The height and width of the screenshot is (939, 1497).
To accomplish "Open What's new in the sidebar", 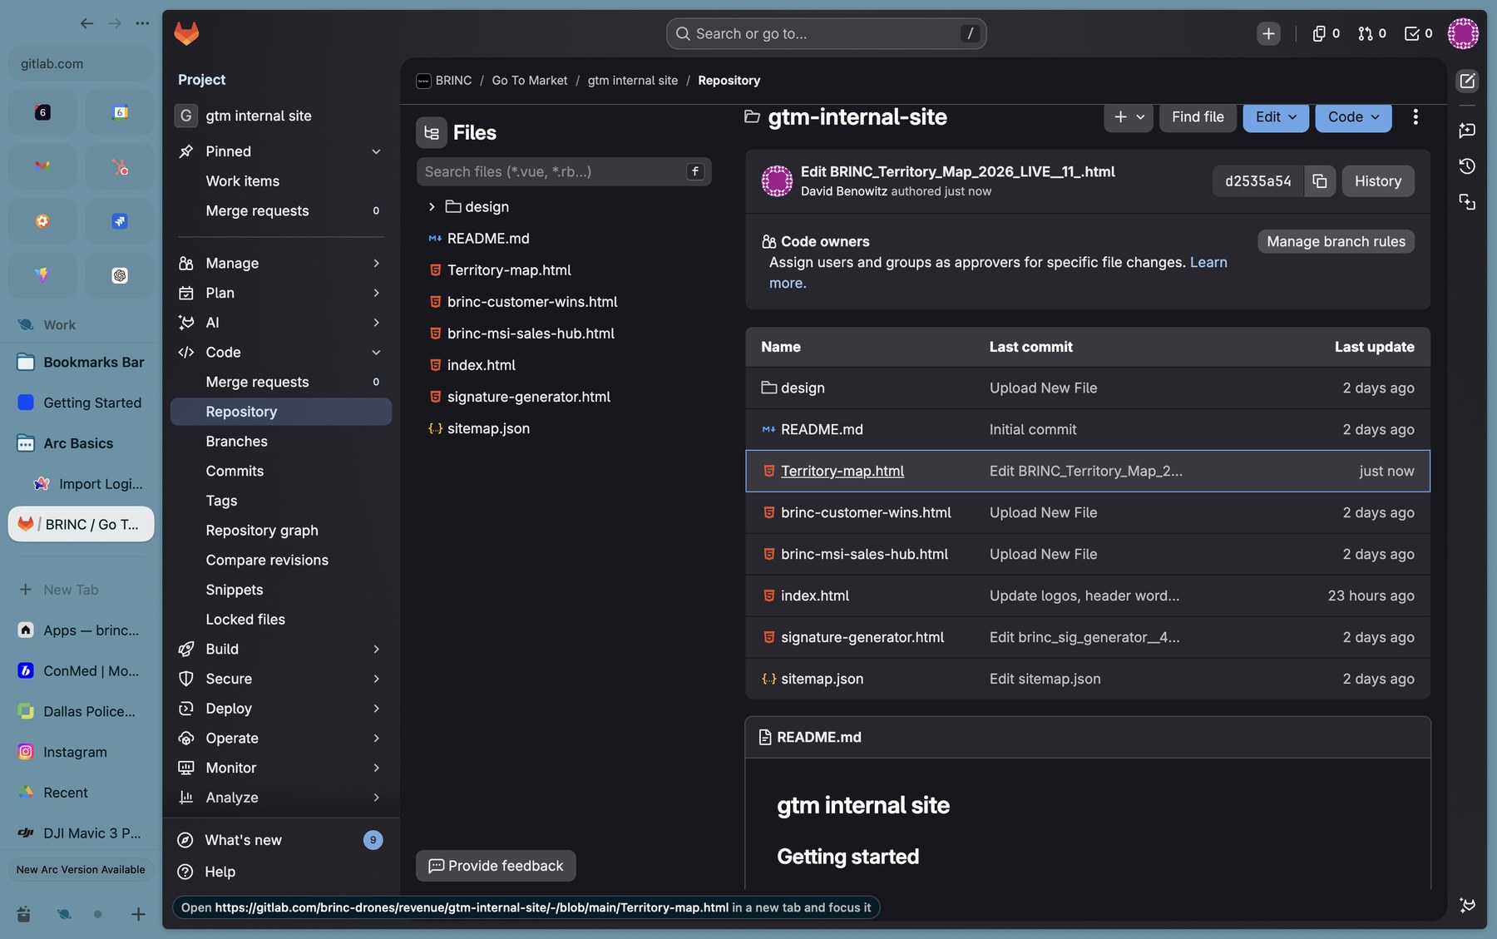I will [281, 840].
